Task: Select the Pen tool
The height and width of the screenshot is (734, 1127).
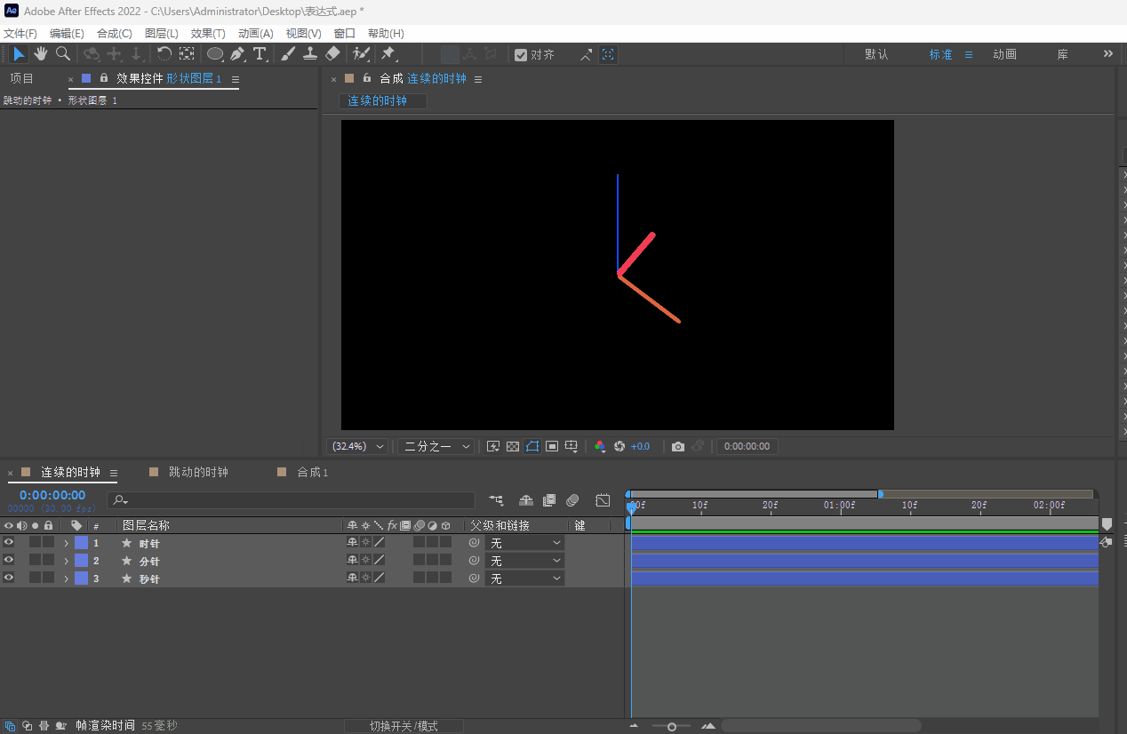Action: point(238,54)
